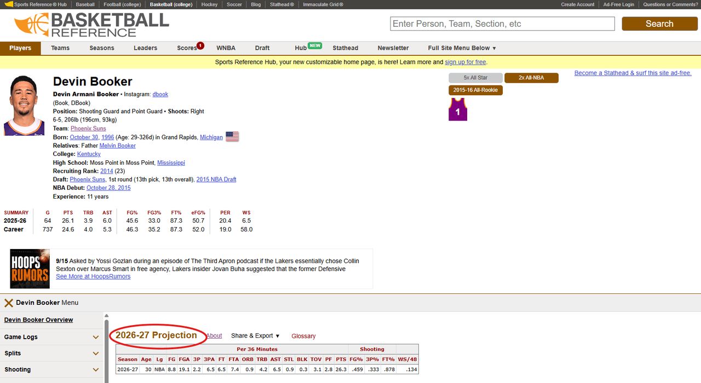This screenshot has height=383, width=701.
Task: Click the WS/48 column header
Action: pyautogui.click(x=407, y=359)
